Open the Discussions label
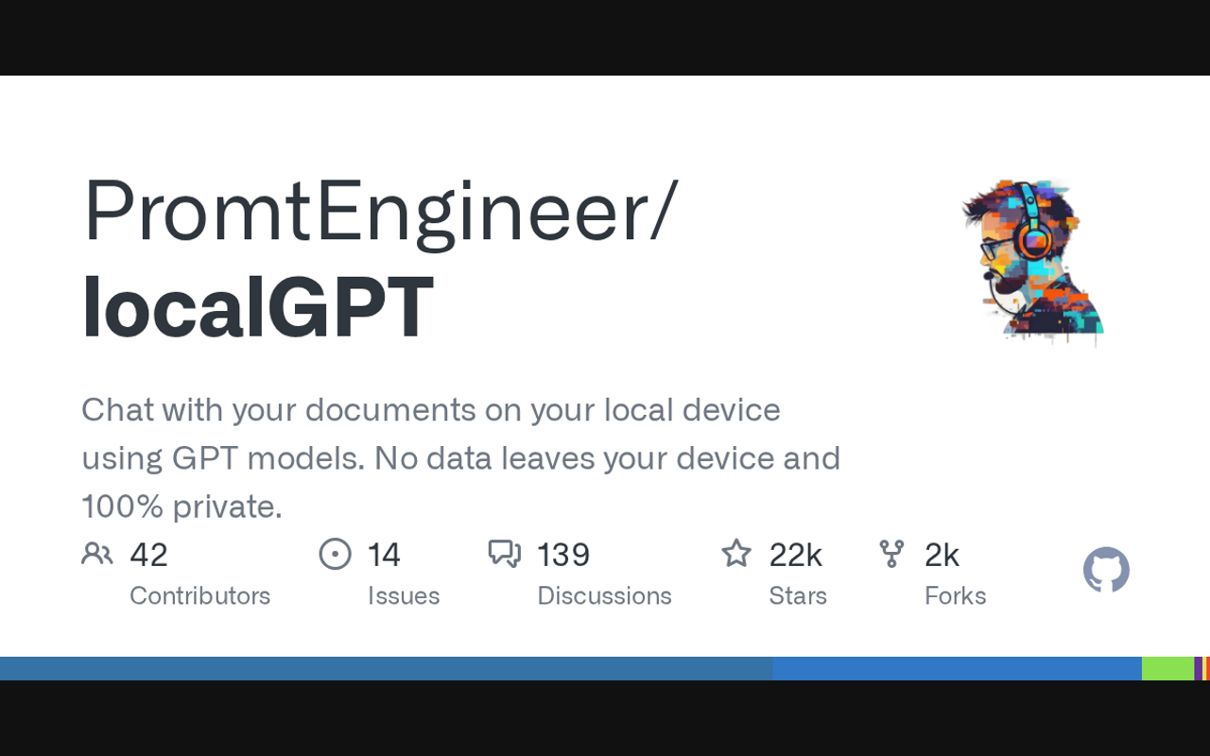This screenshot has width=1210, height=756. point(604,595)
